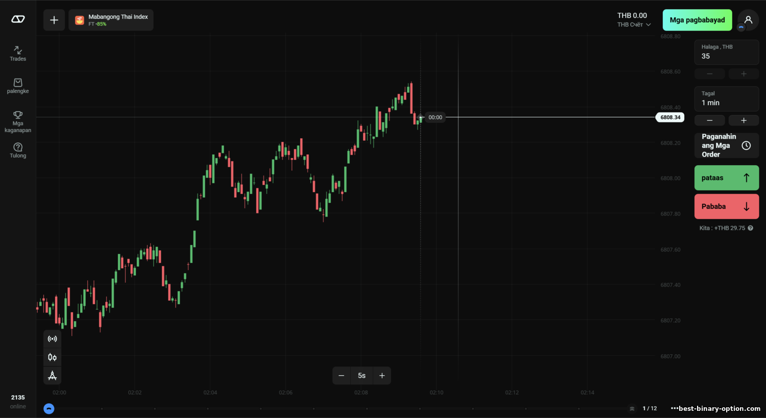This screenshot has width=766, height=418.
Task: Click the Tagal 1 min duration field
Action: click(x=726, y=98)
